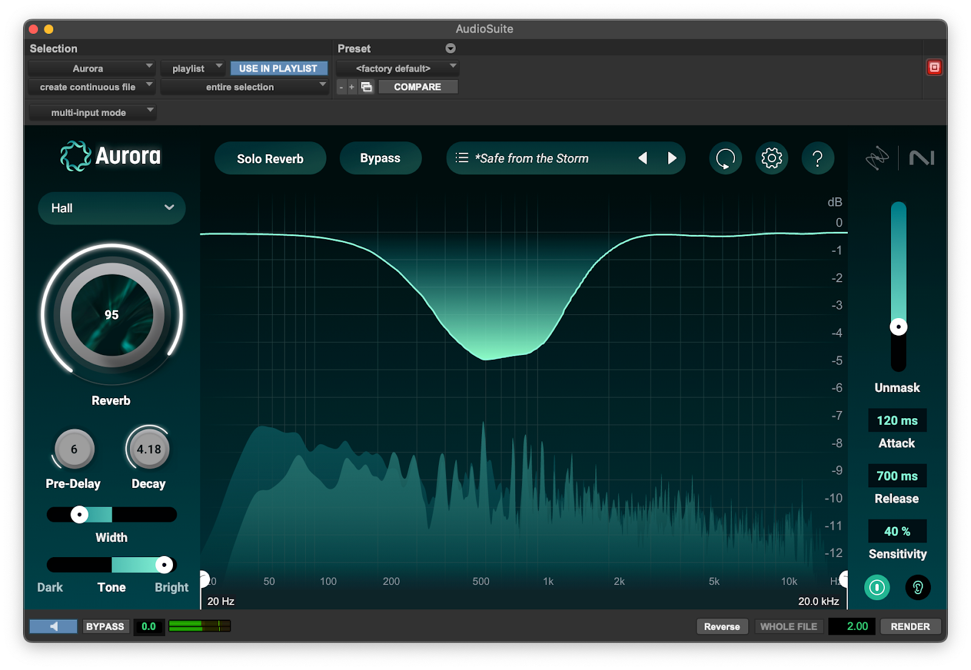Click RENDER button
The height and width of the screenshot is (670, 971).
coord(910,626)
